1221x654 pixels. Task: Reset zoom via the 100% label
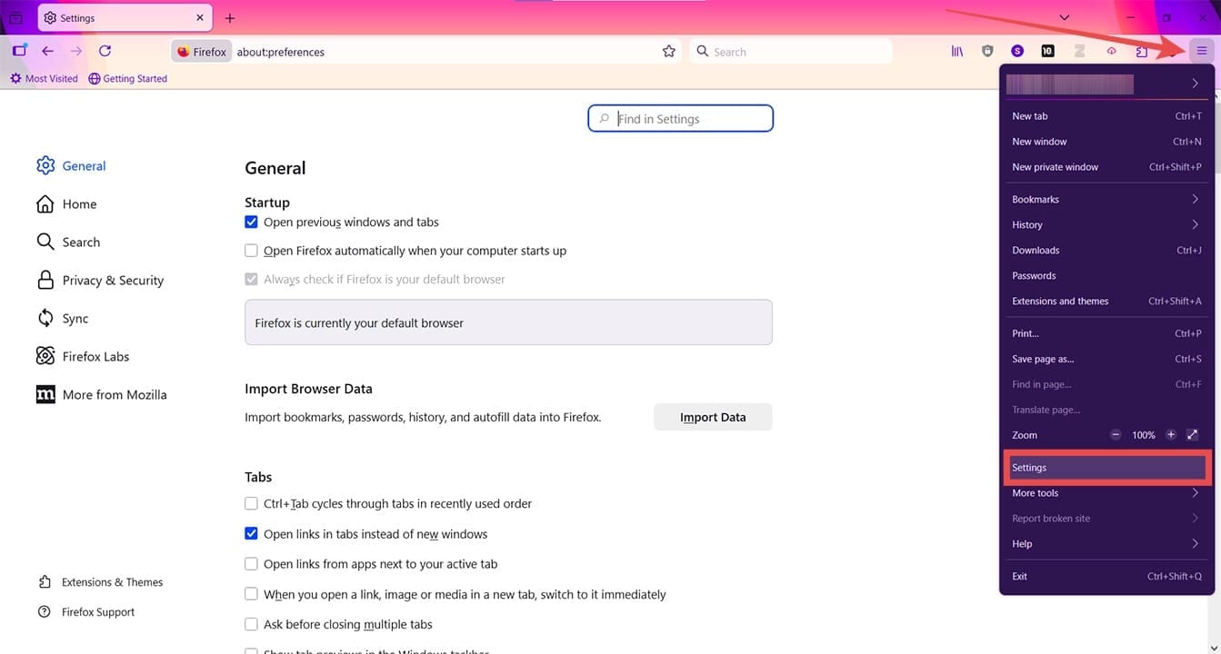(x=1144, y=435)
